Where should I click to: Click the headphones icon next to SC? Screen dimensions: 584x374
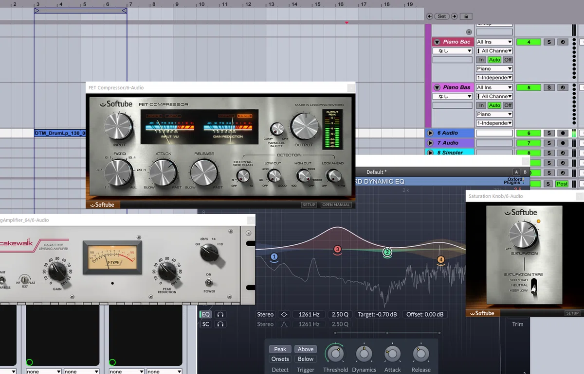click(x=220, y=324)
